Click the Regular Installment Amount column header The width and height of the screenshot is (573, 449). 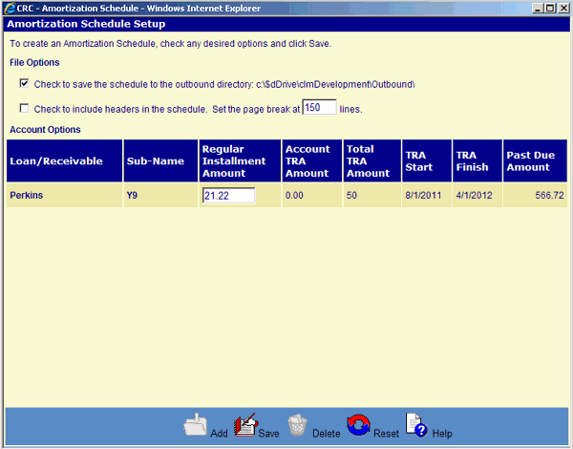point(240,160)
